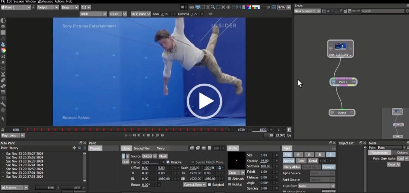Select the clone stamp paint tool in left toolbar
The height and width of the screenshot is (193, 409).
click(x=3, y=45)
